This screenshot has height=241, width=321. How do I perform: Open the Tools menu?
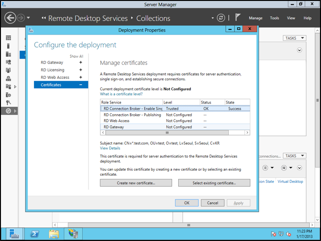[274, 18]
